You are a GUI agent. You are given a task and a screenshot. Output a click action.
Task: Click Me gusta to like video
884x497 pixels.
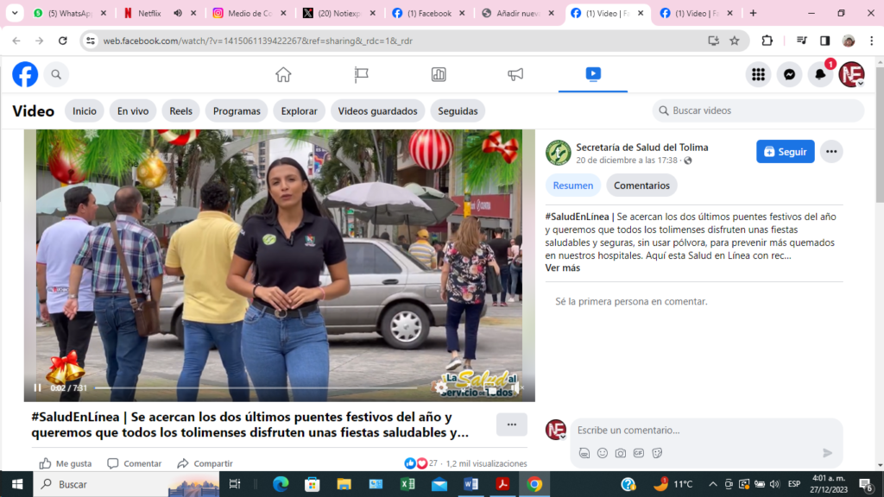66,463
